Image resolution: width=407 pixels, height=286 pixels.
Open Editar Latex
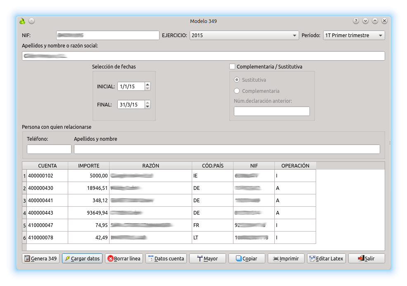pyautogui.click(x=326, y=258)
